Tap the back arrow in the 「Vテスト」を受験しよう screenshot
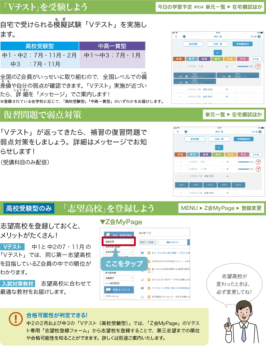This screenshot has height=346, width=266. pos(176,37)
